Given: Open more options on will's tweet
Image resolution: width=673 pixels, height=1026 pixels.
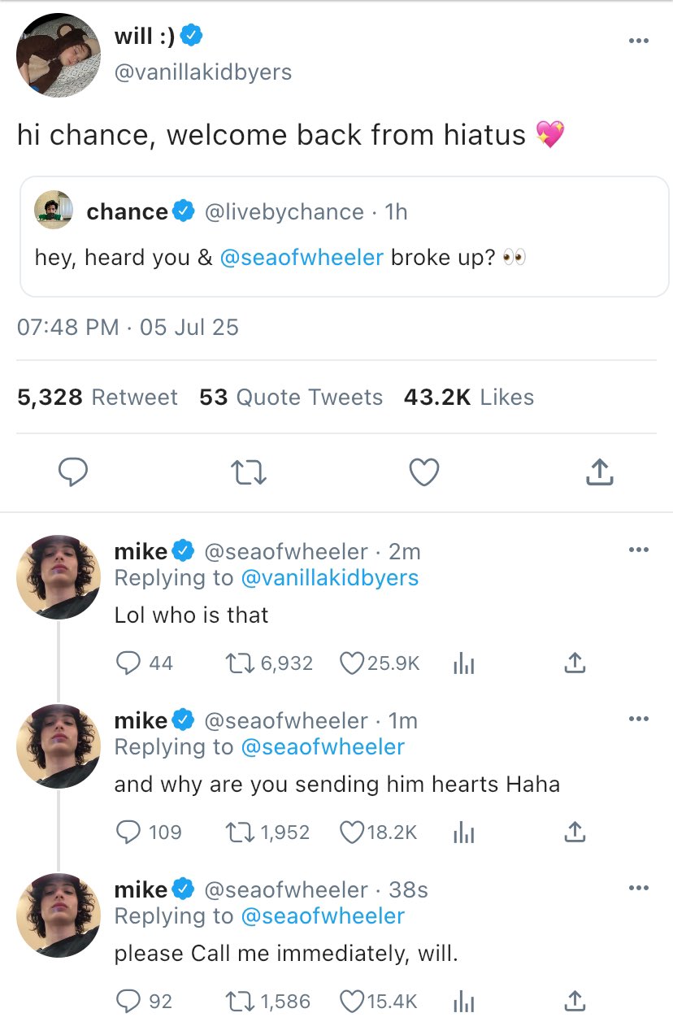Looking at the screenshot, I should pyautogui.click(x=639, y=41).
